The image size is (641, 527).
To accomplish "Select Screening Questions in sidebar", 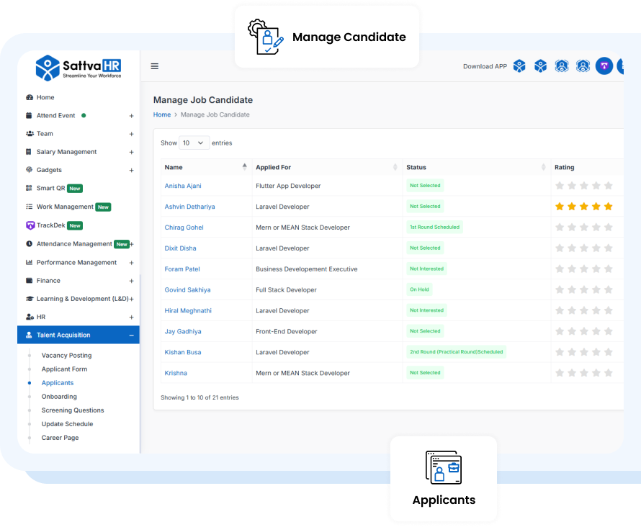I will [x=73, y=410].
